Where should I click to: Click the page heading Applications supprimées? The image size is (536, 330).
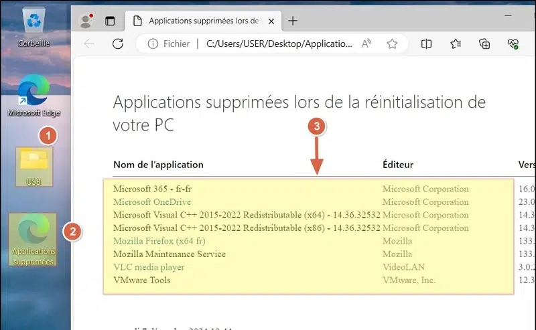click(299, 113)
